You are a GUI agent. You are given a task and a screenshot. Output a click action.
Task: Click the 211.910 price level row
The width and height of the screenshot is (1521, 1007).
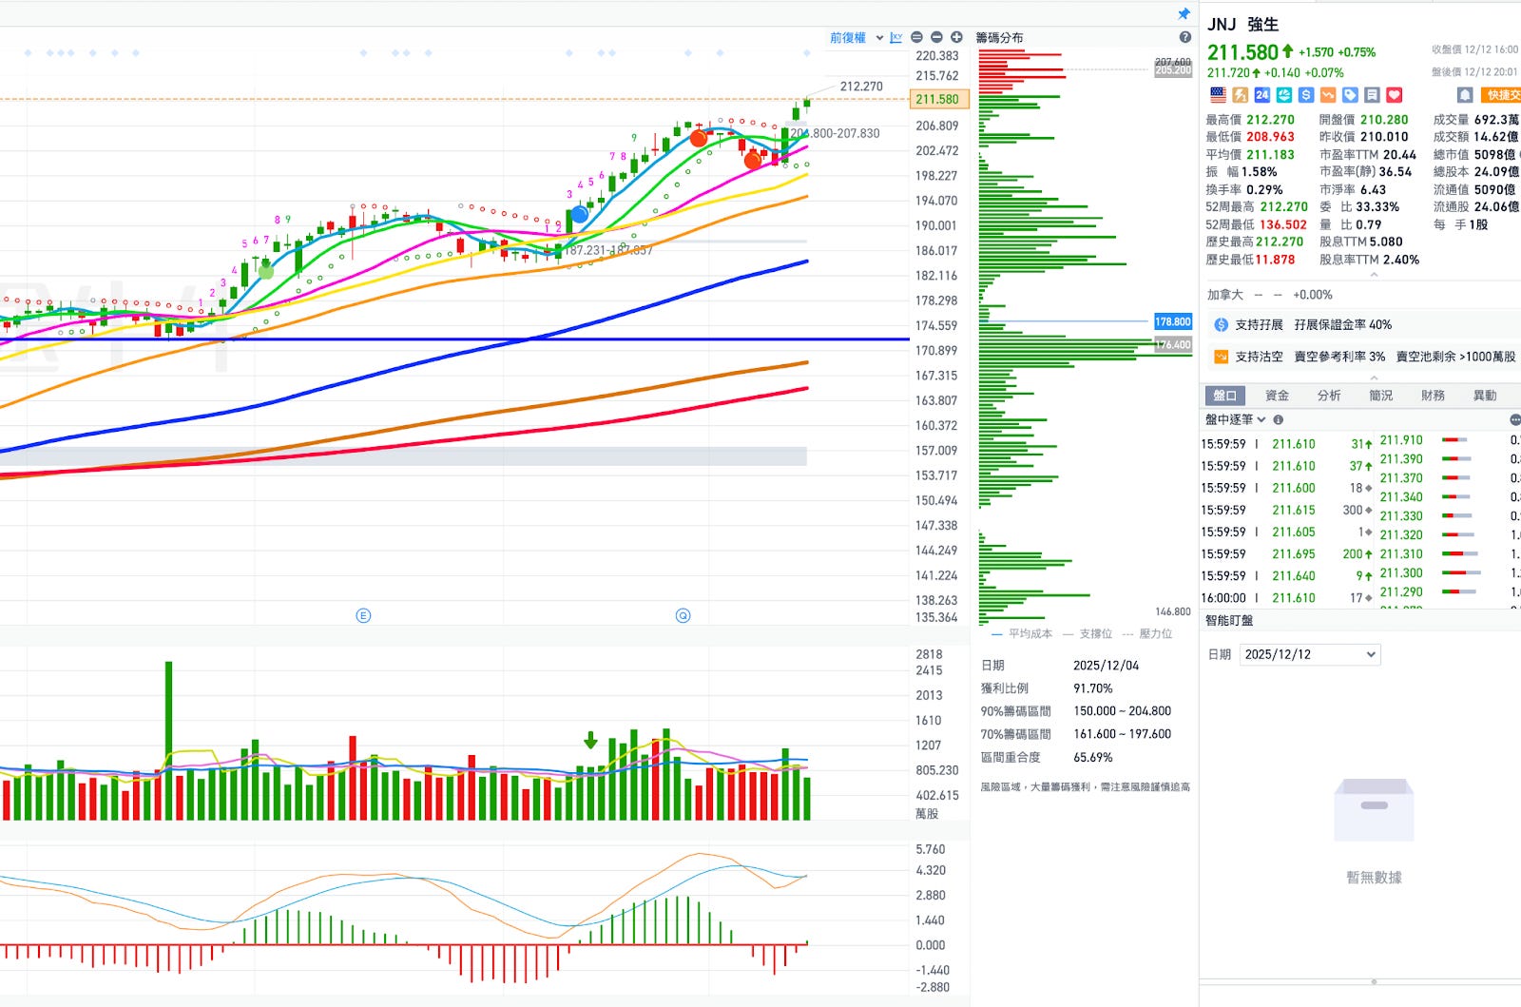[x=1449, y=440]
